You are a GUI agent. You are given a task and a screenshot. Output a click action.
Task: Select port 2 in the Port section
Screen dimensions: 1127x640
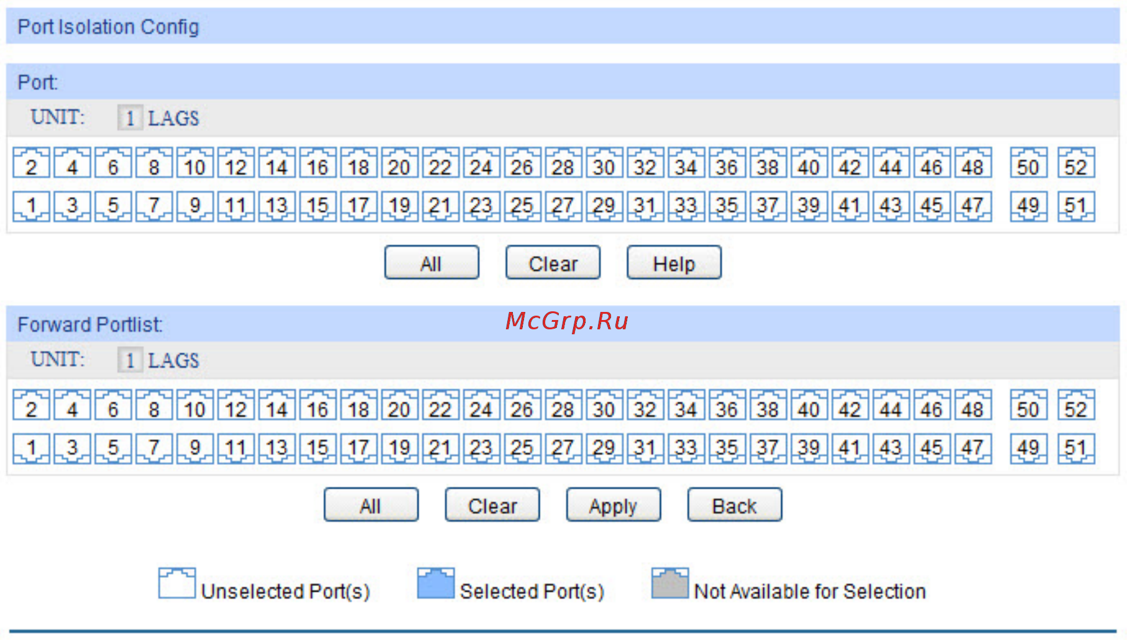(x=31, y=163)
